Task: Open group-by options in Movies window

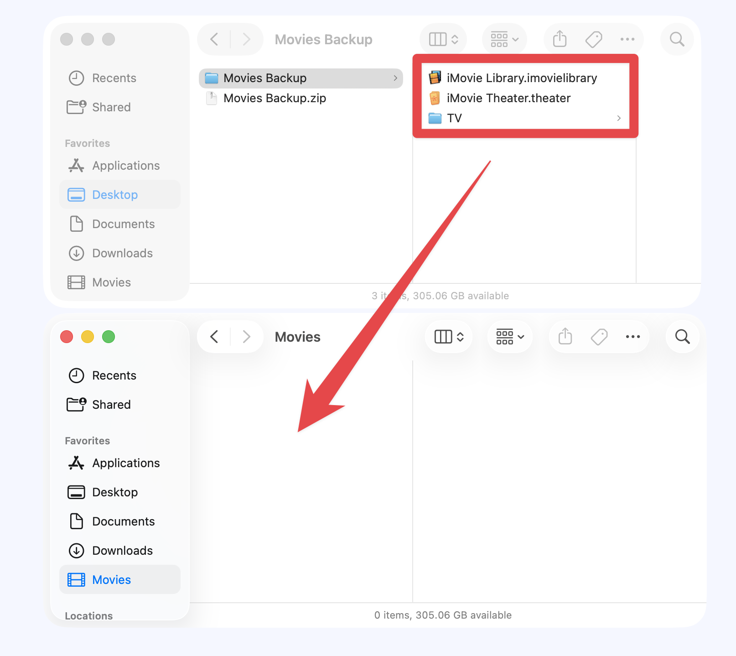Action: click(x=510, y=337)
